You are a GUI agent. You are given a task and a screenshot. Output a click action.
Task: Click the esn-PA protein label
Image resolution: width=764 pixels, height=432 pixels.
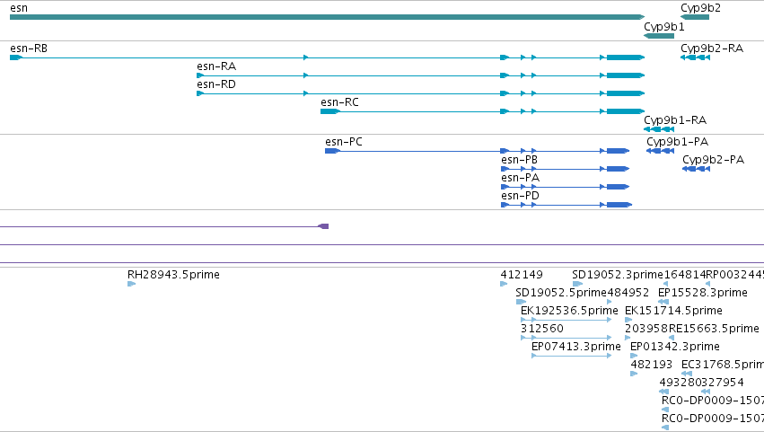pos(520,178)
